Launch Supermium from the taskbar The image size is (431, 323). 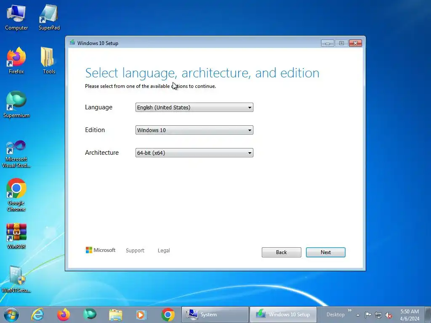pyautogui.click(x=90, y=315)
